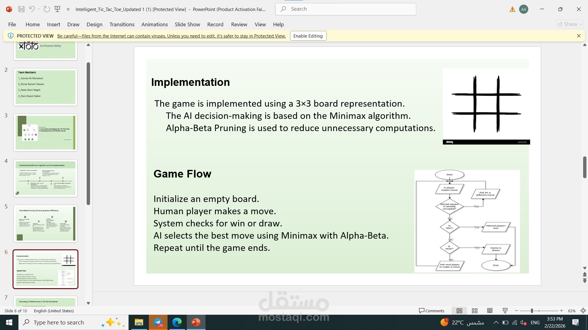
Task: Undo the last action
Action: coord(32,9)
